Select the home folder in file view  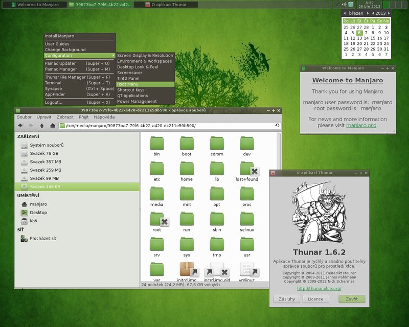(187, 168)
